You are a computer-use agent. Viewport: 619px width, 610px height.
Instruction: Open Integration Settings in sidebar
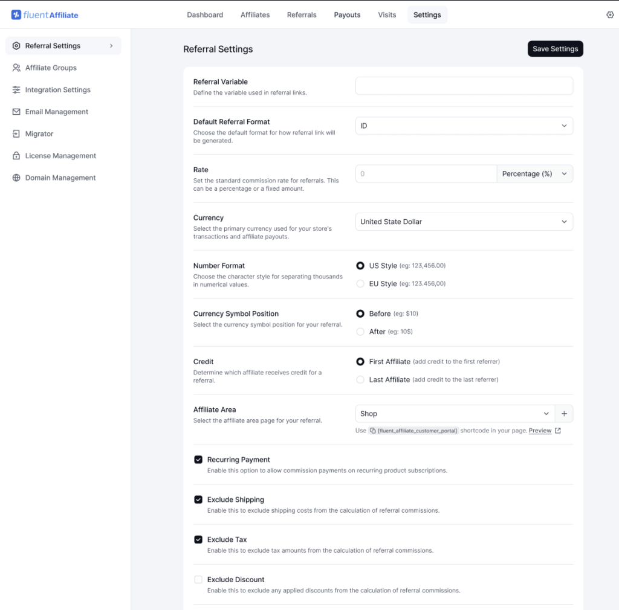[x=63, y=90]
